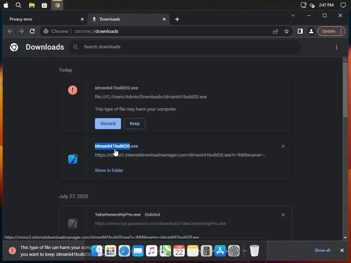Screen dimensions: 351x263
Task: Open App Store from the dock
Action: (220, 251)
